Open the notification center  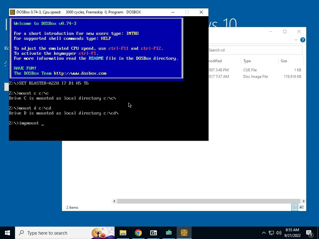coord(309,233)
